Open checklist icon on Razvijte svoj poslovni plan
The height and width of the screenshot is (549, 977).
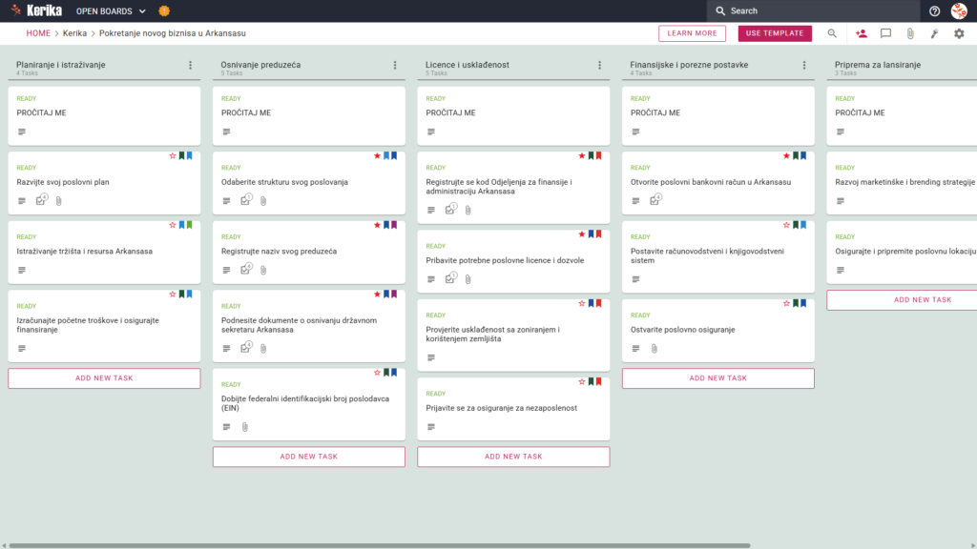tap(41, 200)
